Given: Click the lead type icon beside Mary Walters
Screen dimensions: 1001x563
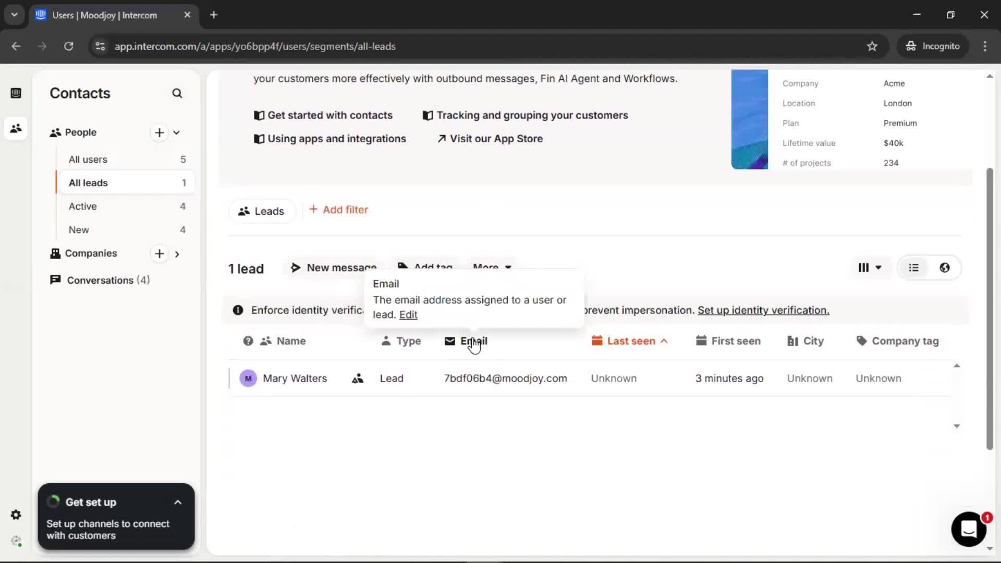Looking at the screenshot, I should (358, 378).
